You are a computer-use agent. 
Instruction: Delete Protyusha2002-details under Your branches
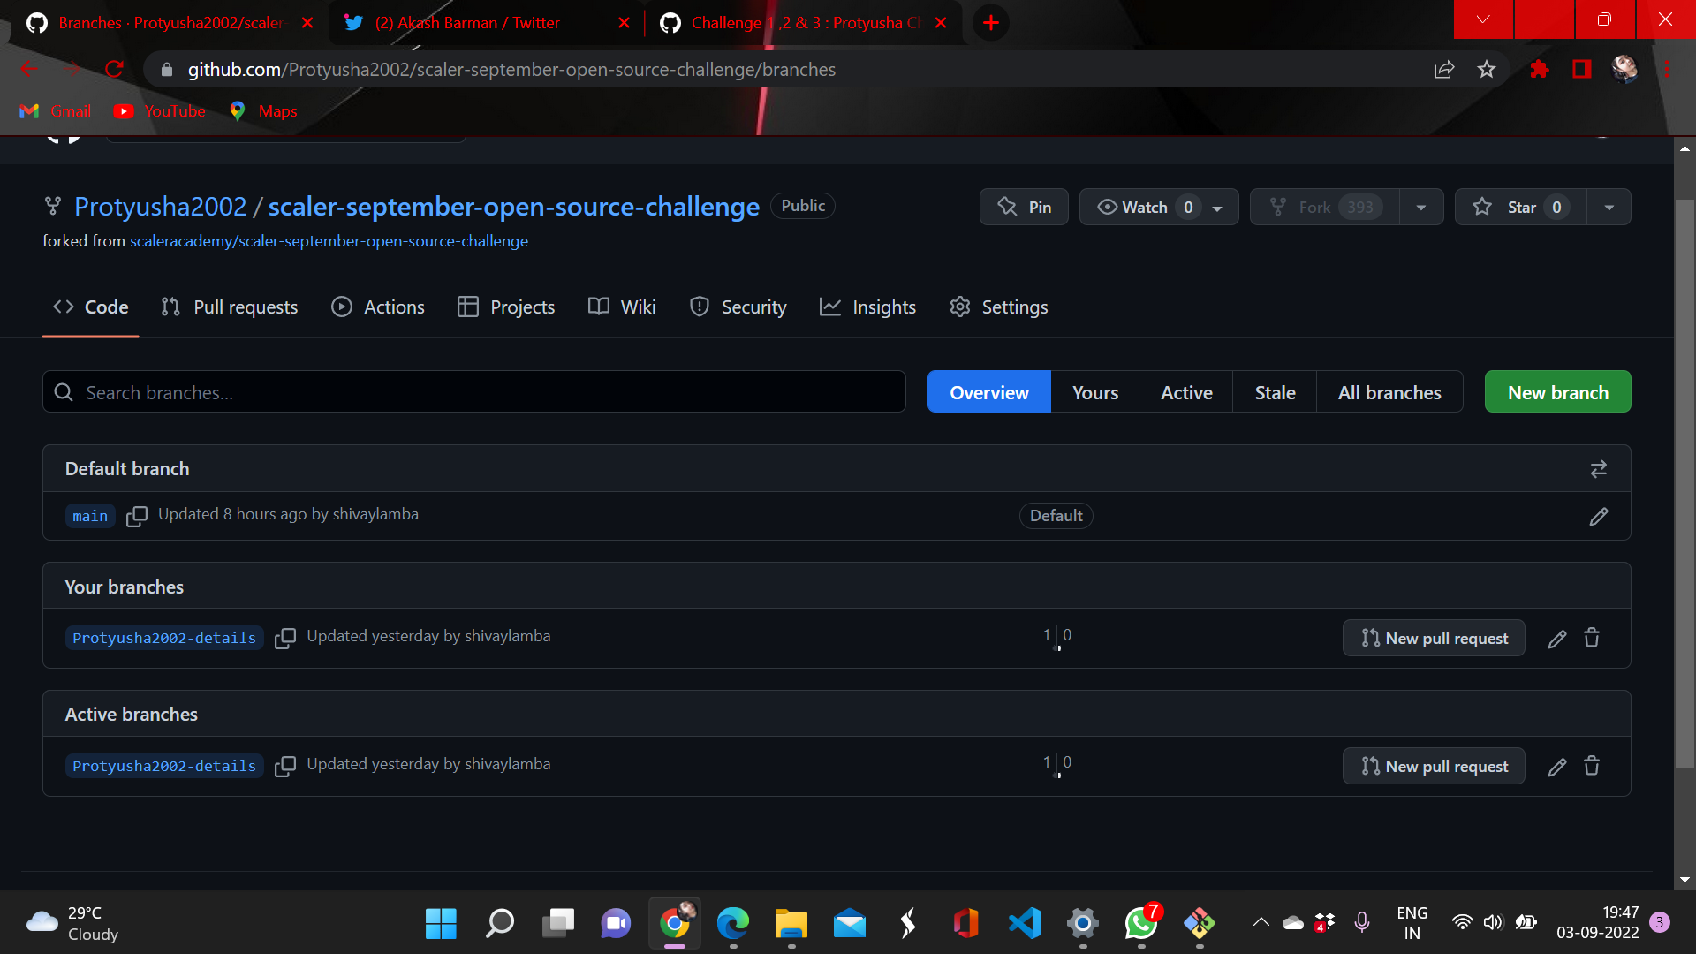[x=1591, y=638]
